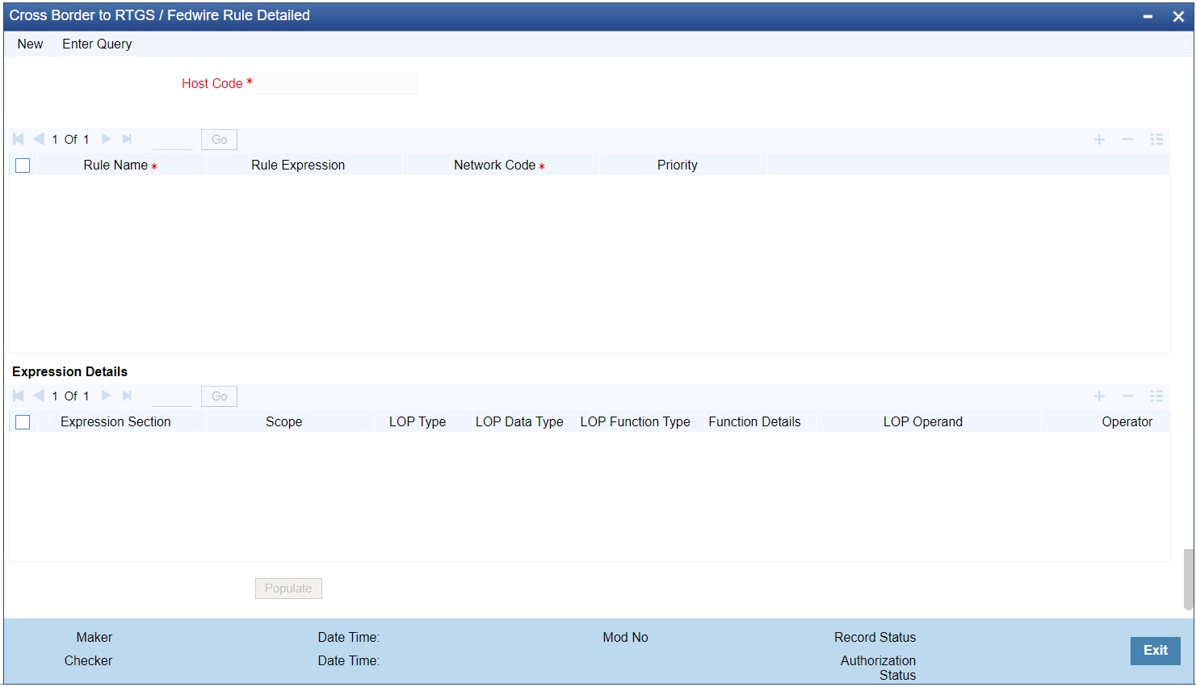
Task: Click Go button in Expression Details grid
Action: pyautogui.click(x=219, y=396)
